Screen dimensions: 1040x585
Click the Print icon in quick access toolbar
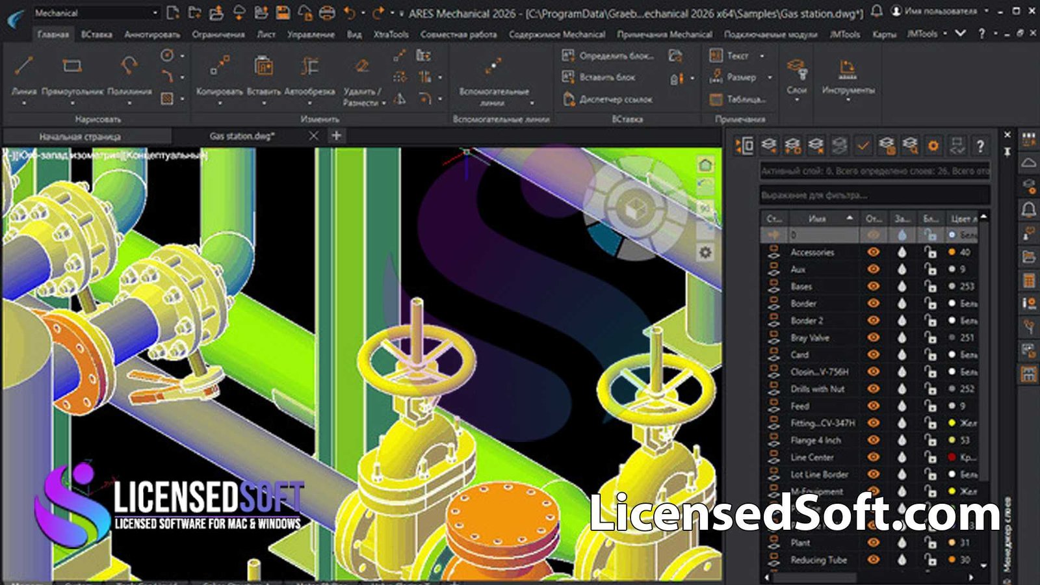(327, 12)
